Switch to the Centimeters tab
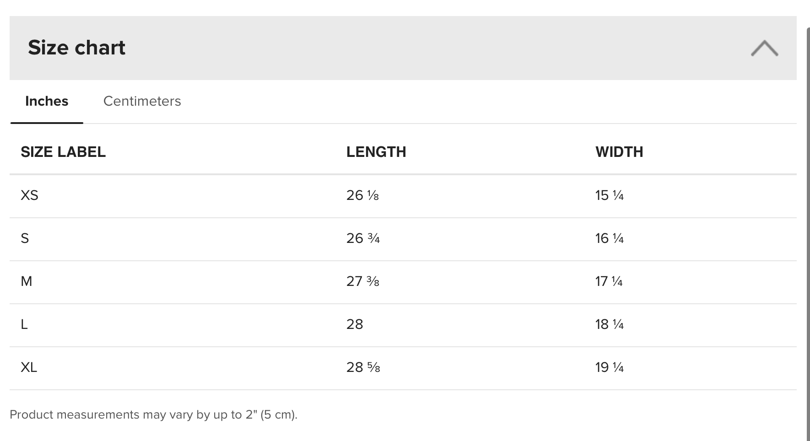This screenshot has width=810, height=441. [142, 101]
